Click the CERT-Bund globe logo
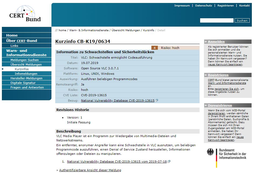Viewport: 254px width, 175px height. pyautogui.click(x=26, y=11)
